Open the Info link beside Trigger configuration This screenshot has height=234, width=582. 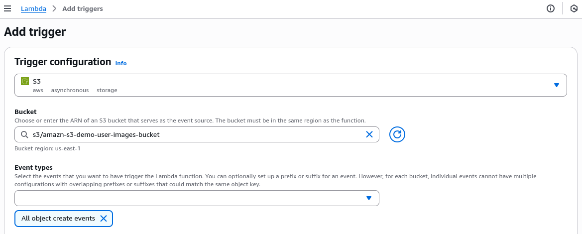121,63
